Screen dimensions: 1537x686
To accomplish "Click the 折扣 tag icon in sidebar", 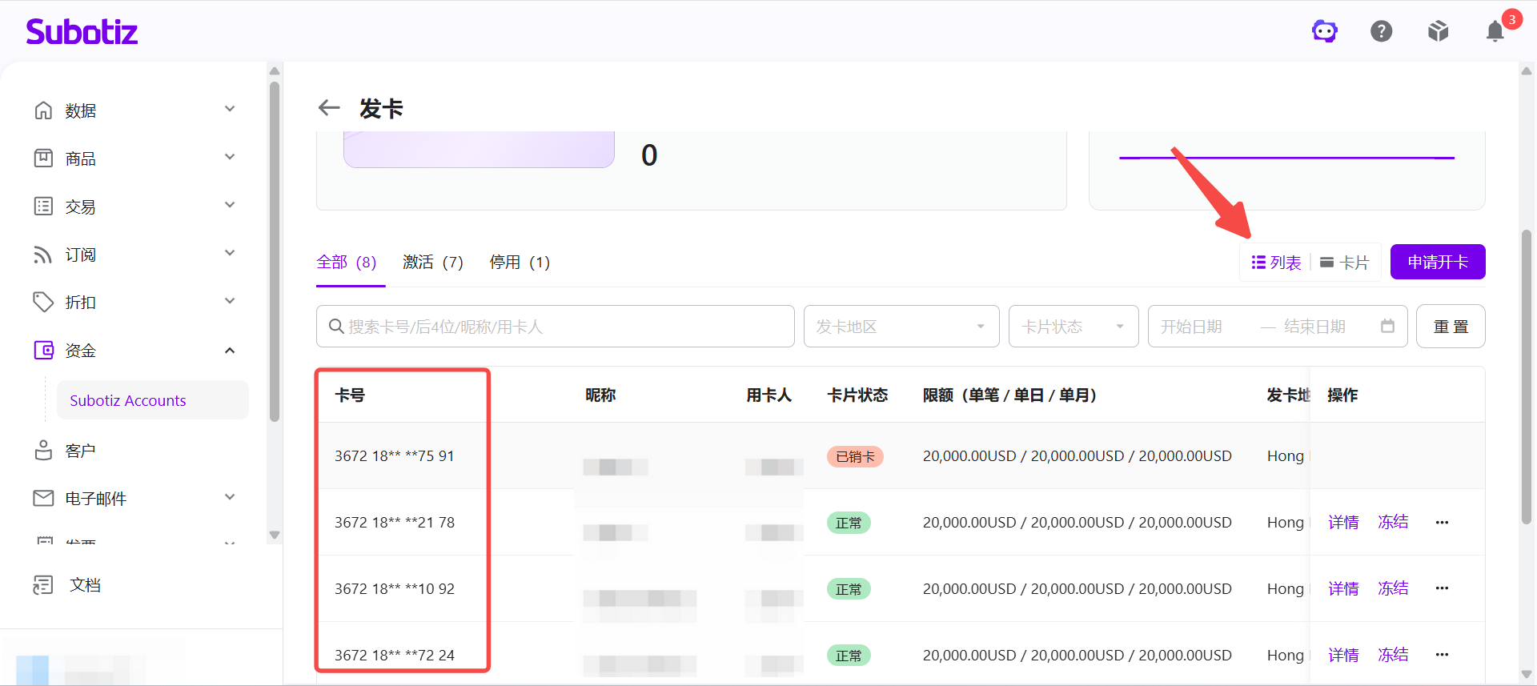I will point(43,302).
